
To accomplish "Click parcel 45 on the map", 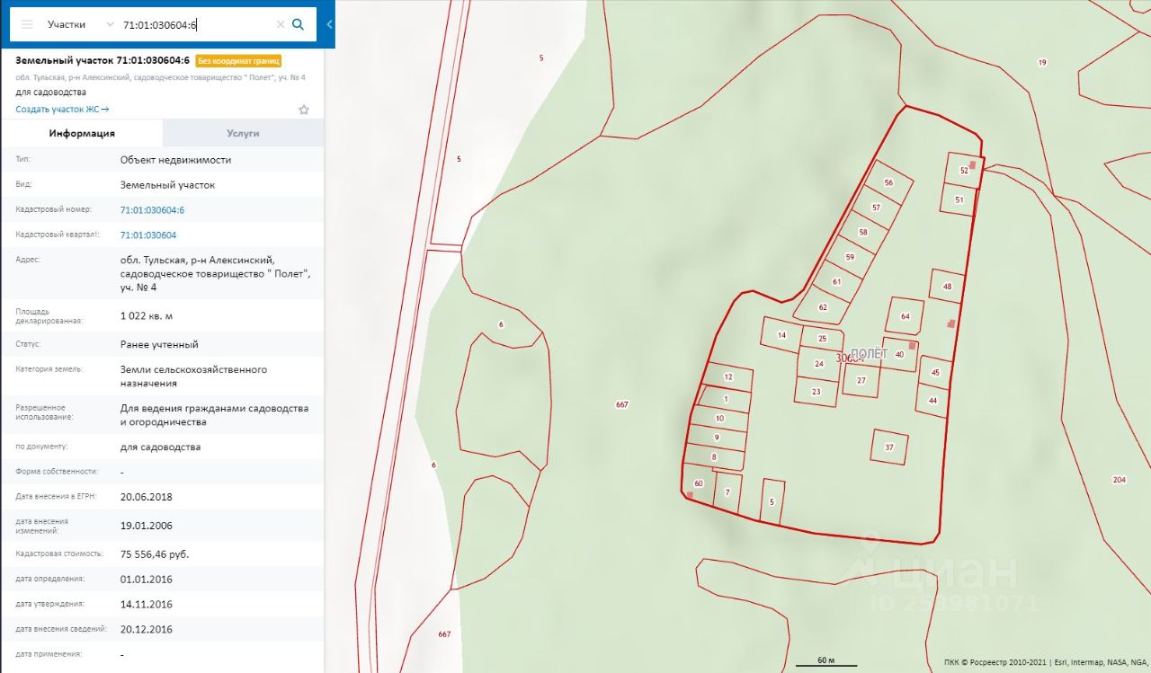I will click(x=936, y=372).
